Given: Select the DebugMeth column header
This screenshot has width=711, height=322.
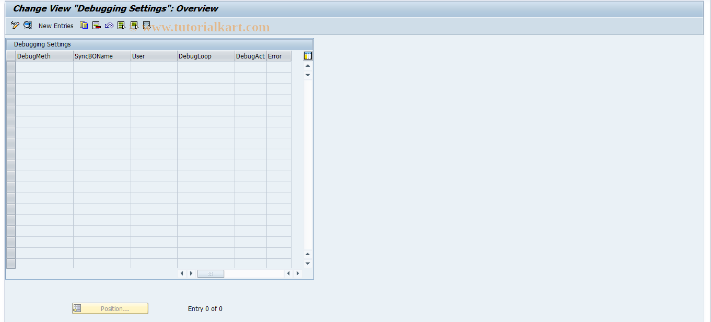Looking at the screenshot, I should 44,56.
